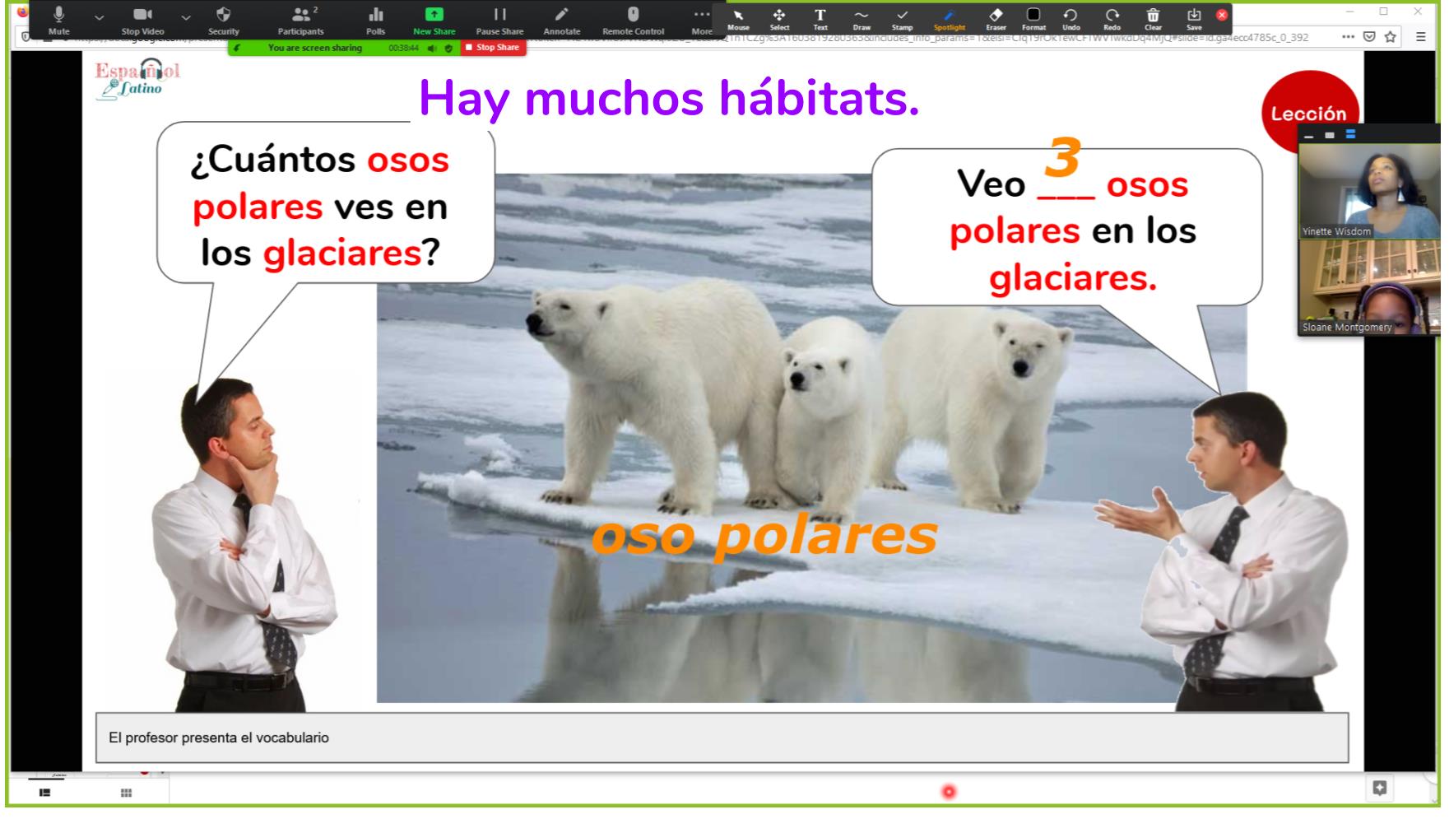1449x819 pixels.
Task: Switch to the Spotlight tool
Action: pos(949,19)
